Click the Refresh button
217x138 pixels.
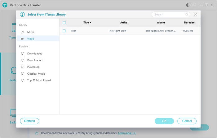click(30, 121)
